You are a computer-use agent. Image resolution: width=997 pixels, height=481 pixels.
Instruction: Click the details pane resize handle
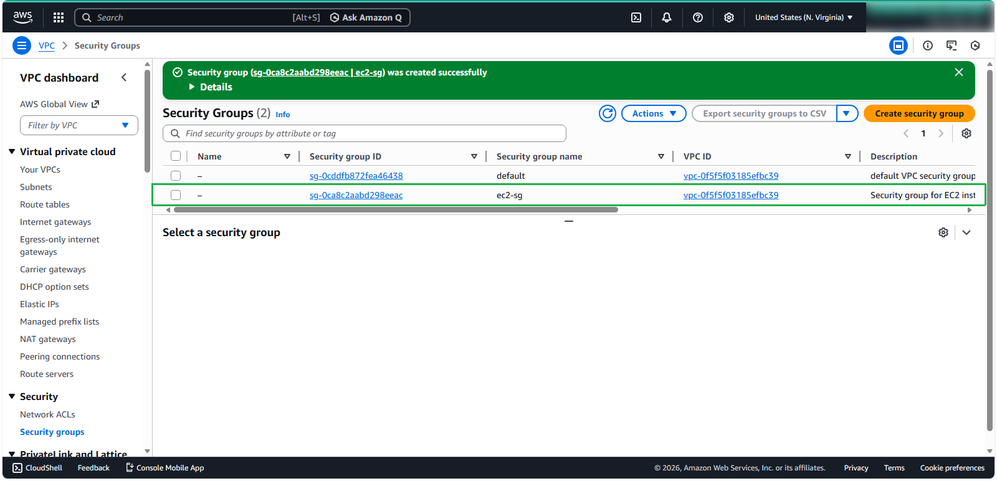[569, 221]
